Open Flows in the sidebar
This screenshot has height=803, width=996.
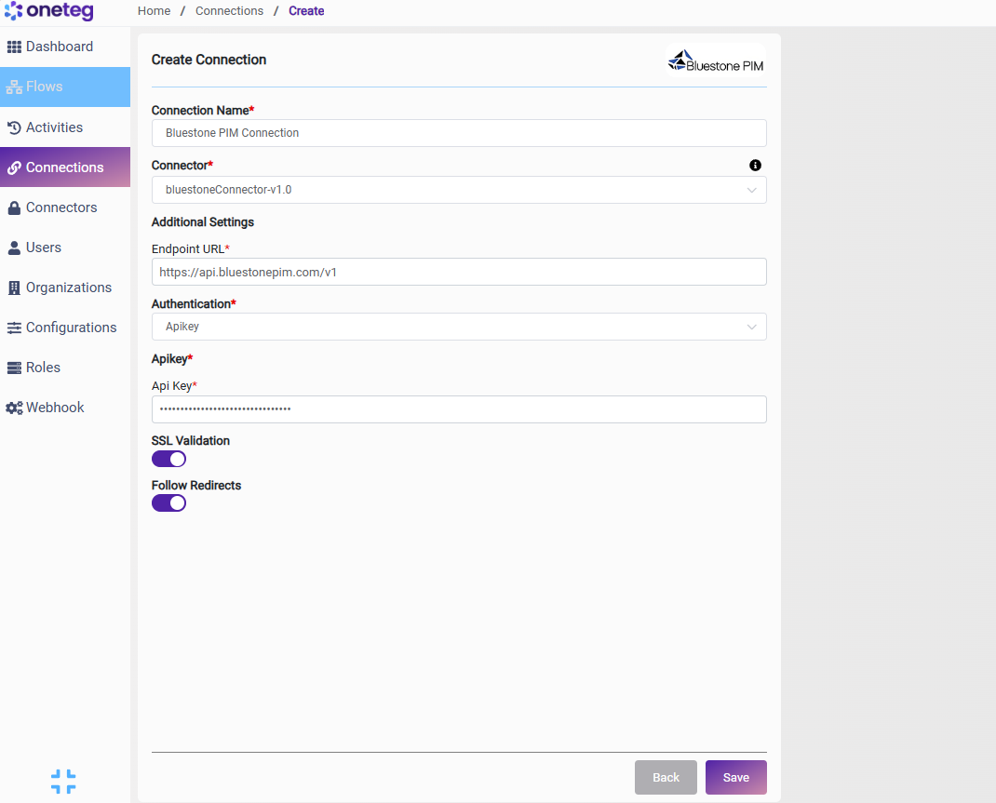[x=65, y=87]
